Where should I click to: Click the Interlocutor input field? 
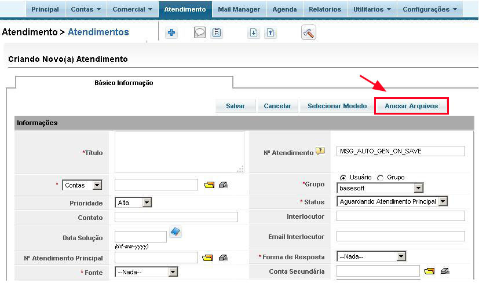pyautogui.click(x=400, y=216)
